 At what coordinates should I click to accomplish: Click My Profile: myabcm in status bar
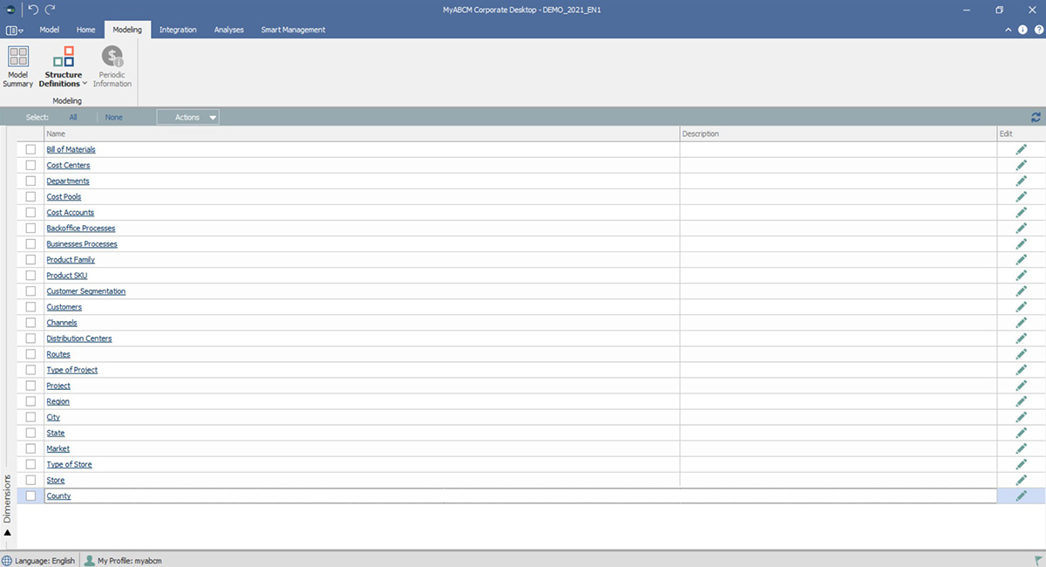(130, 560)
